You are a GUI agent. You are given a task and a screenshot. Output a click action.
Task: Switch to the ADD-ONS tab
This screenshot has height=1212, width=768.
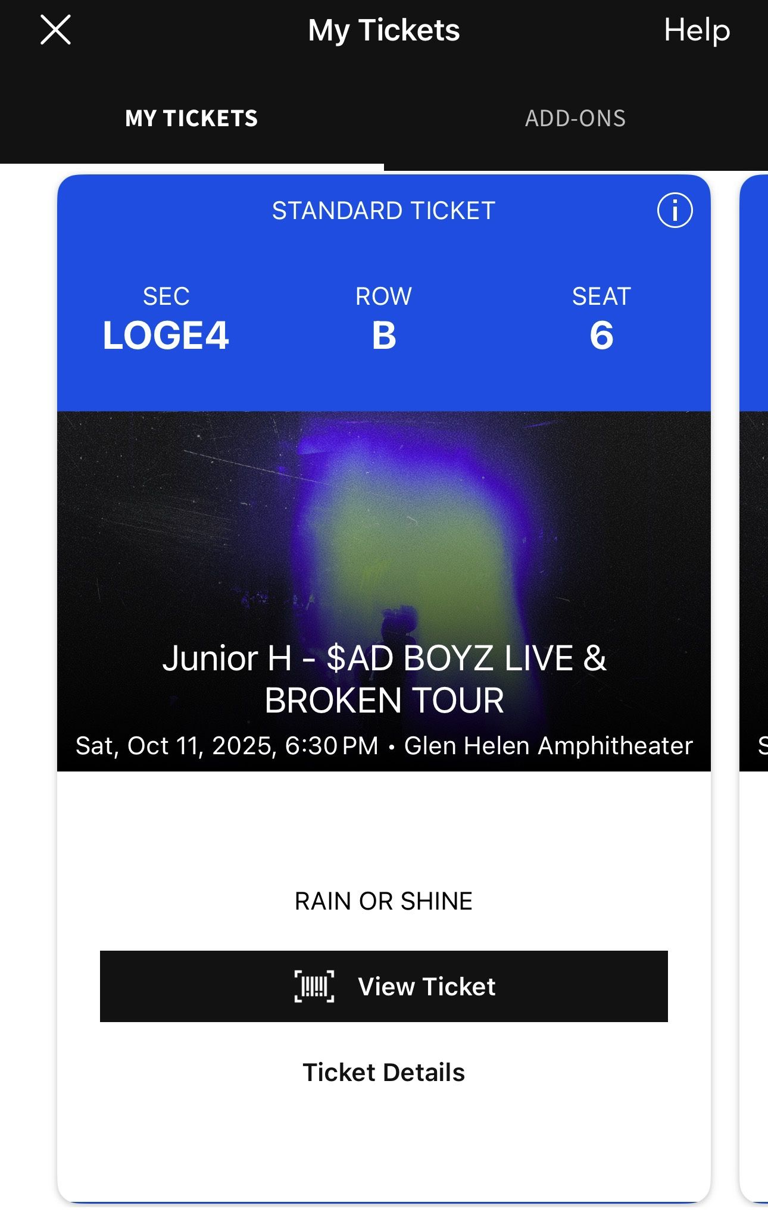click(x=575, y=118)
